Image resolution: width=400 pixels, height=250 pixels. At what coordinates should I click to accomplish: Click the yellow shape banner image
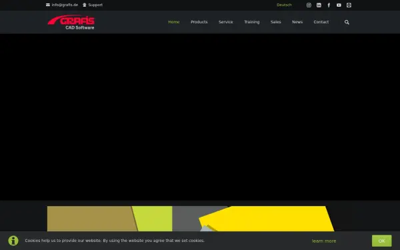coord(191,219)
